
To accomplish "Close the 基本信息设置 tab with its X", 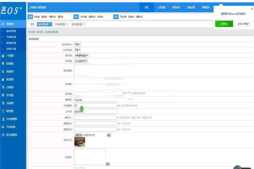I will (x=49, y=24).
